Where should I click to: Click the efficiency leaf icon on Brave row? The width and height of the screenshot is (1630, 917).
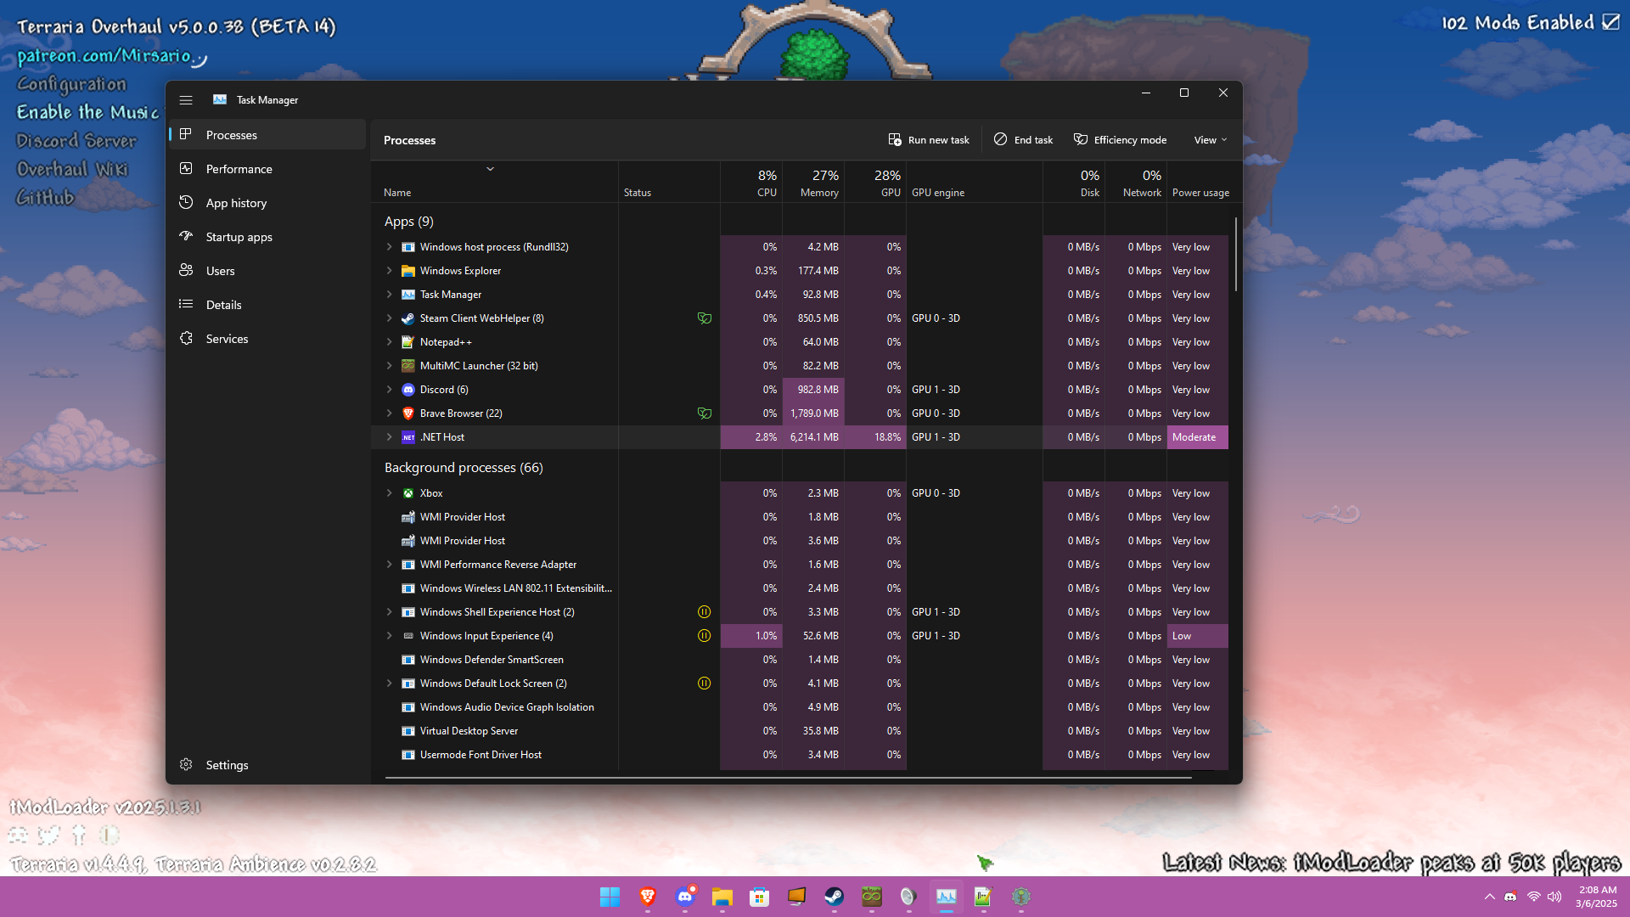(704, 413)
